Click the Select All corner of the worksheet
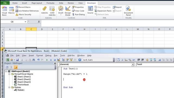The height and width of the screenshot is (98, 174). 2,29
